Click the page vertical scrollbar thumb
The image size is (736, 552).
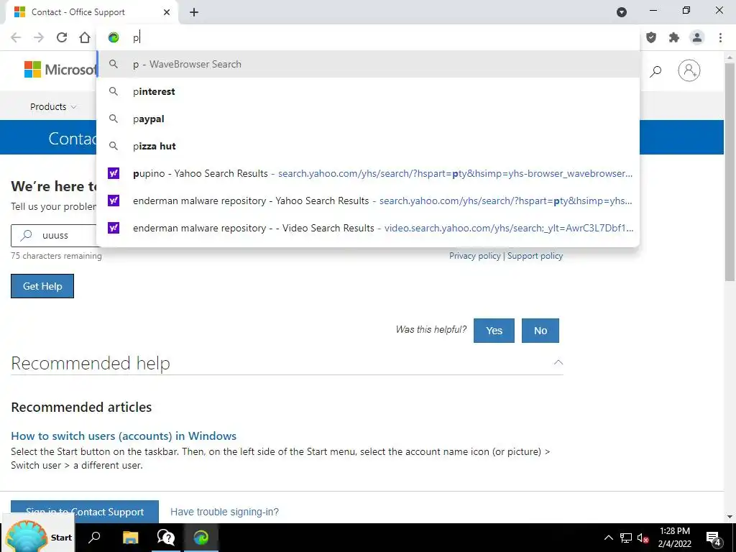(x=730, y=171)
